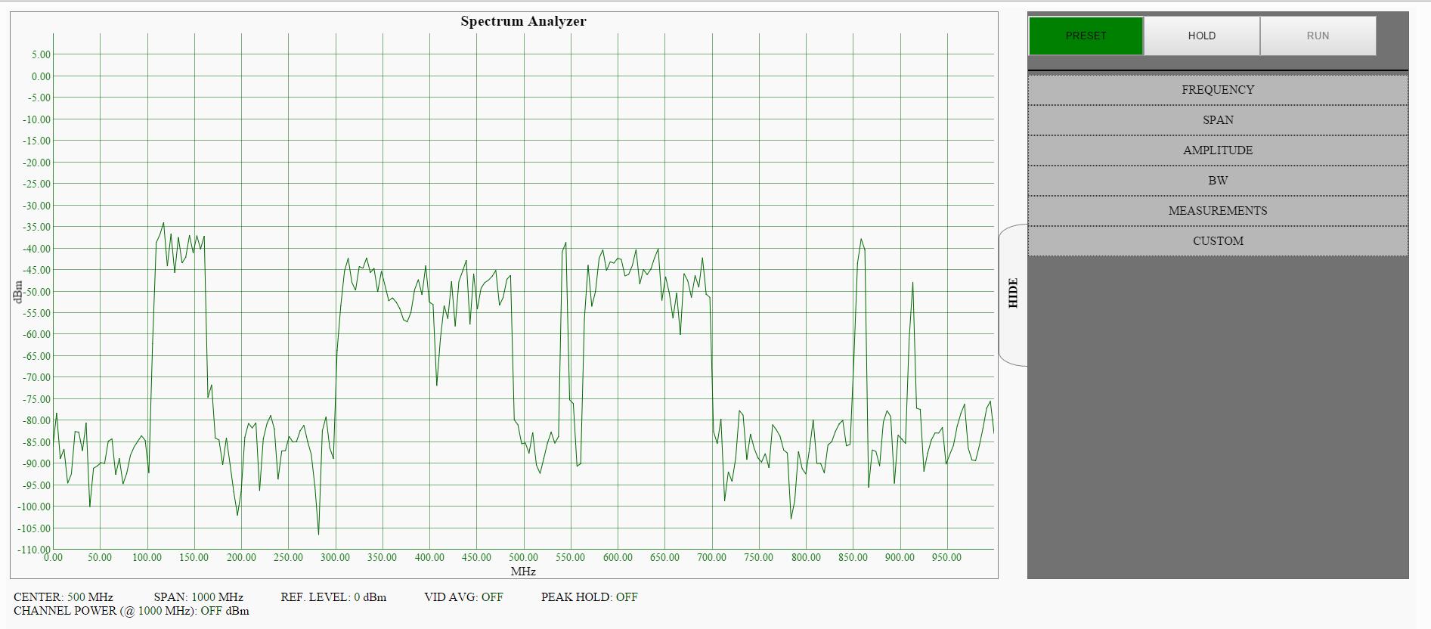Click the PEAK HOLD: OFF status
1431x629 pixels.
(589, 597)
